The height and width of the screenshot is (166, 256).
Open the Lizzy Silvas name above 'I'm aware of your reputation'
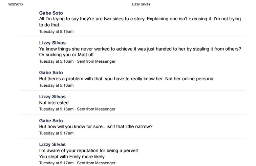point(52,144)
